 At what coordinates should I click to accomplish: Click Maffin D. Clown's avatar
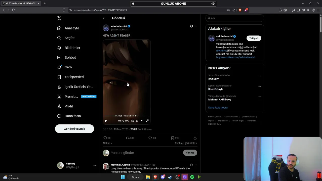(106, 166)
